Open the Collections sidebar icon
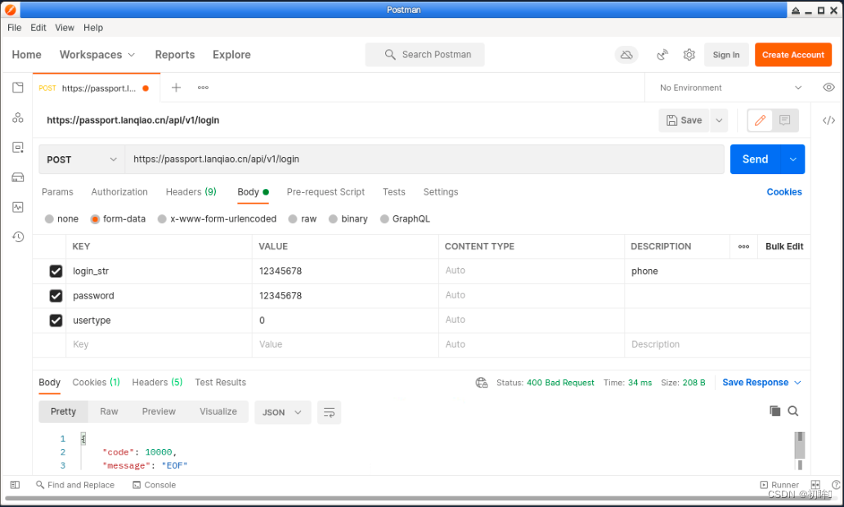The width and height of the screenshot is (844, 507). (18, 87)
